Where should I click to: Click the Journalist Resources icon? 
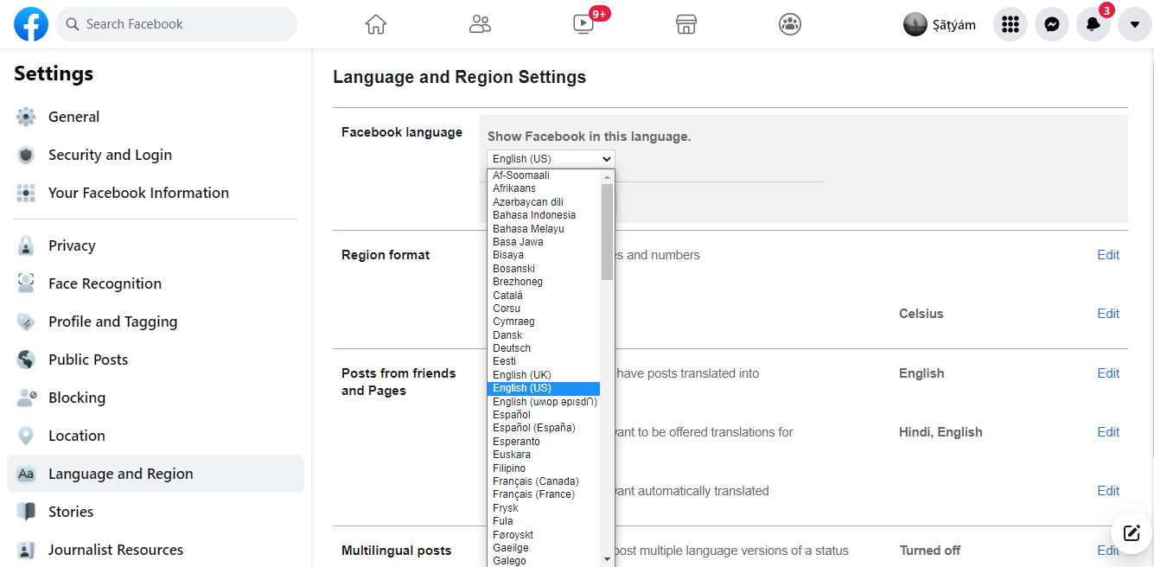[x=26, y=550]
